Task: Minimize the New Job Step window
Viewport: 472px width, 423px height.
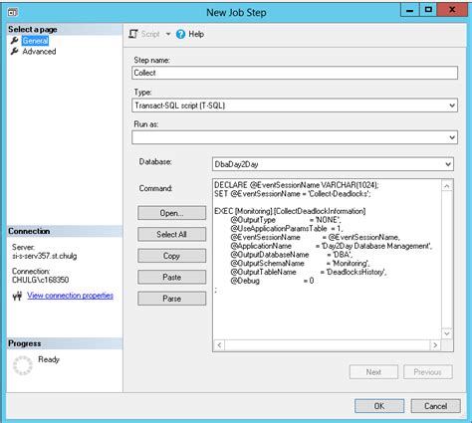Action: tap(410, 10)
